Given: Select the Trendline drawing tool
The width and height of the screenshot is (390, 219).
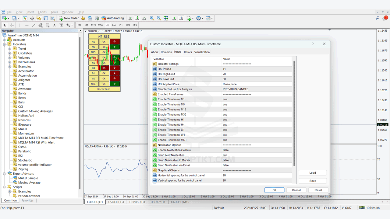Looking at the screenshot, I should point(34,25).
